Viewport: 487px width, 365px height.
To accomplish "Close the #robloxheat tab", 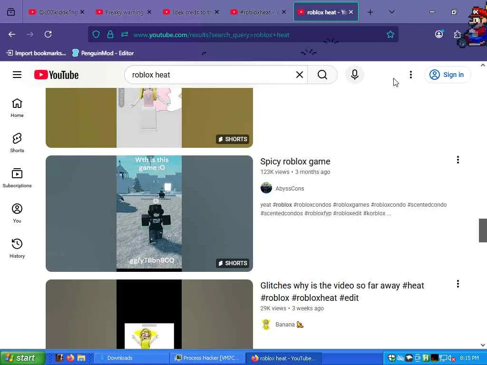I will [284, 12].
